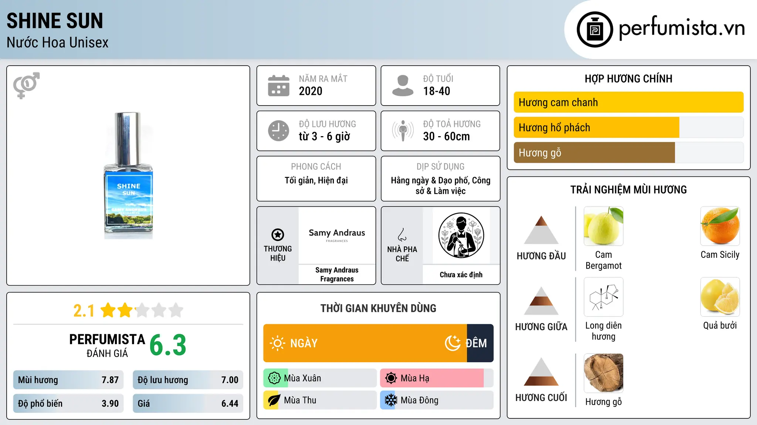Click the person icon beside Độ tuổi
This screenshot has width=757, height=425.
(403, 86)
